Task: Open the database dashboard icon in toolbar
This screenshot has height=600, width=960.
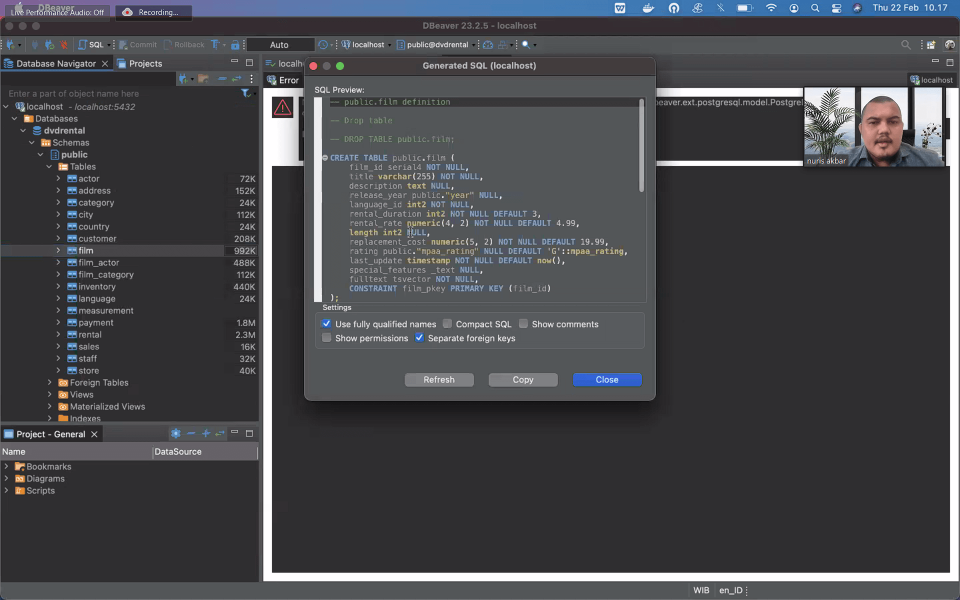Action: 488,45
